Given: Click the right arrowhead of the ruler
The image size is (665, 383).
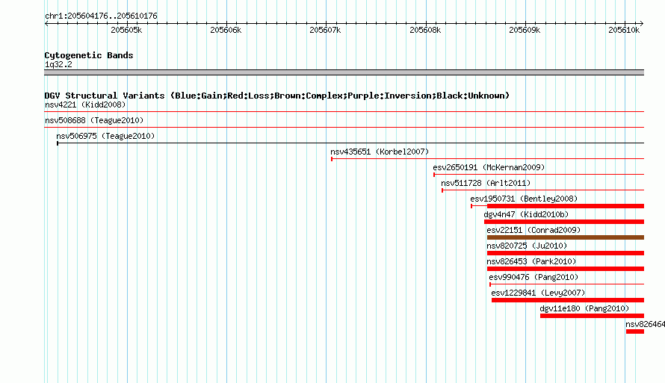Looking at the screenshot, I should coord(642,24).
